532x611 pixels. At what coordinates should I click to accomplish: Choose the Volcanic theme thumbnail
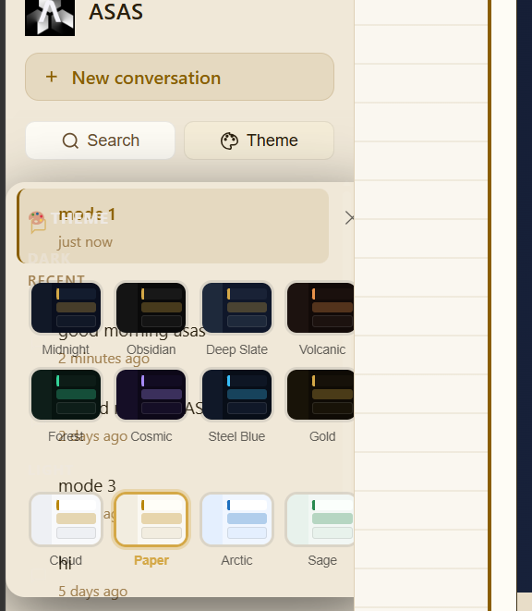click(320, 308)
